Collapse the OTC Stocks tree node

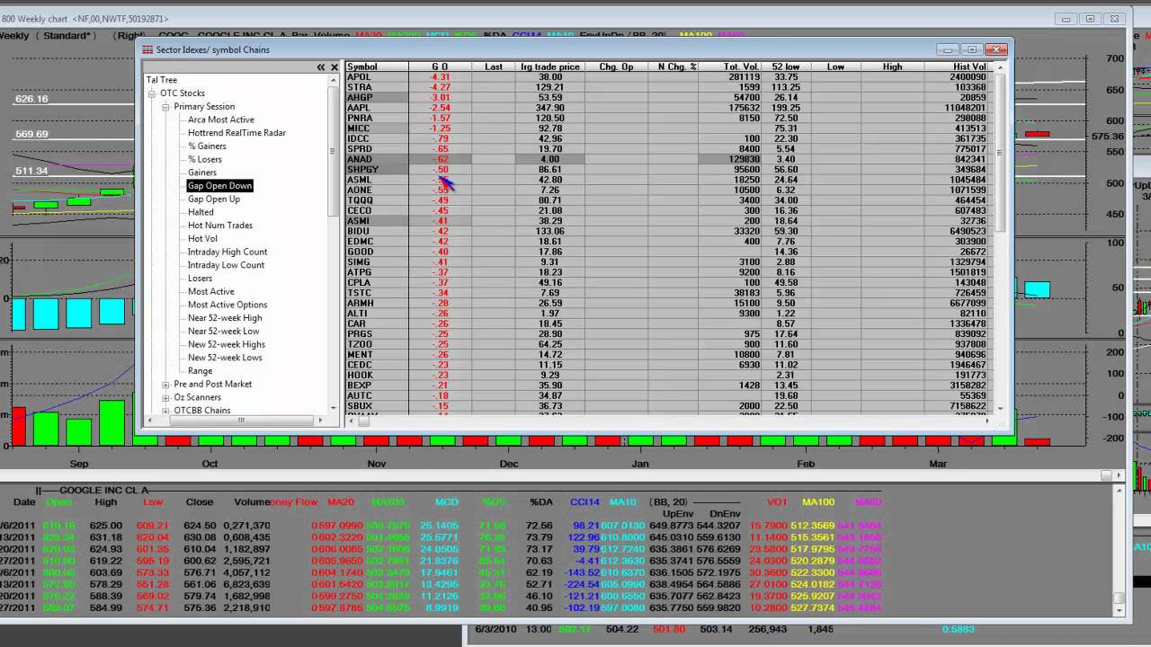pos(152,93)
